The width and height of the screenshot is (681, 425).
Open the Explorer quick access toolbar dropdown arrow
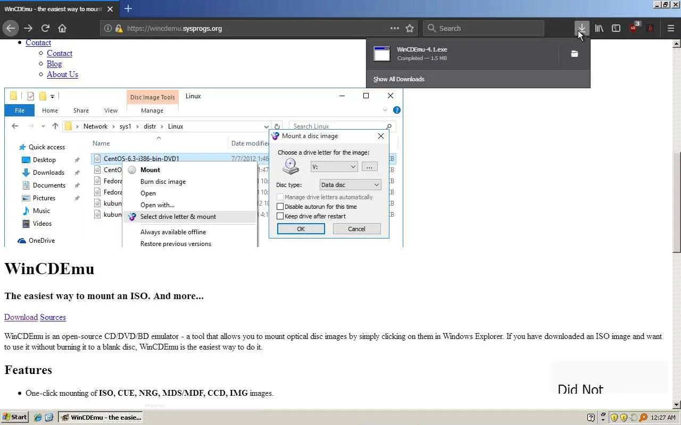tap(52, 96)
